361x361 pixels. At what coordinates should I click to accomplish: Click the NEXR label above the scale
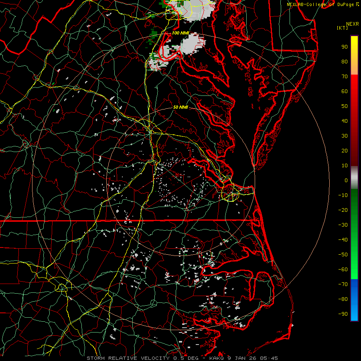(353, 24)
